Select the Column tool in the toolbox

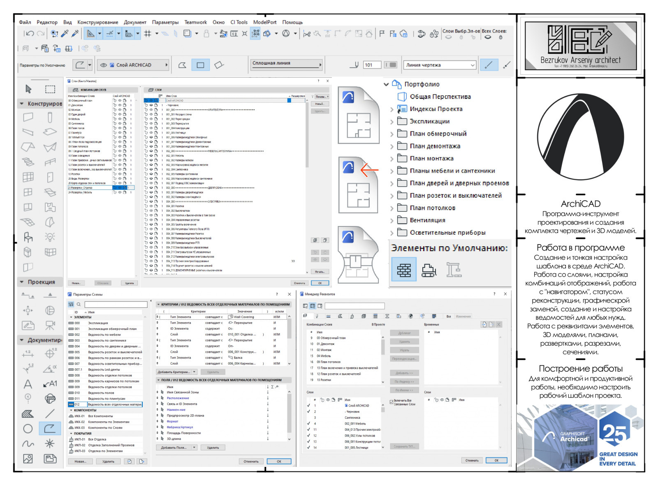50,118
